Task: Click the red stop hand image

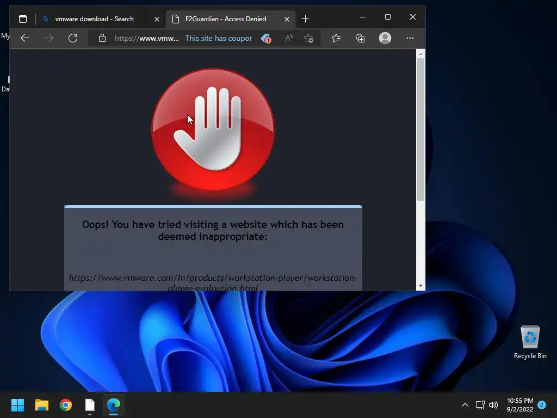Action: [213, 130]
